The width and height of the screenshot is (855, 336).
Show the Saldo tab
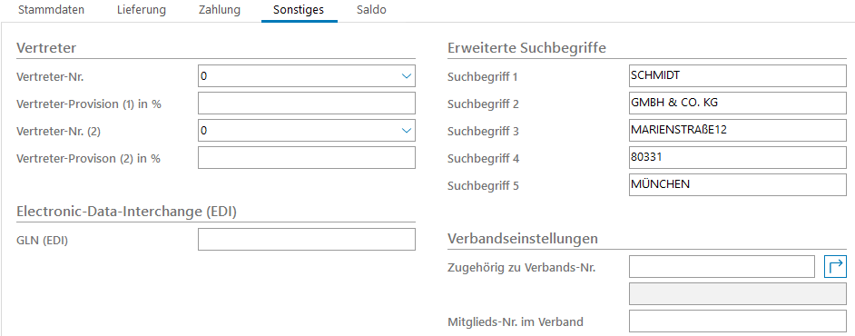371,10
